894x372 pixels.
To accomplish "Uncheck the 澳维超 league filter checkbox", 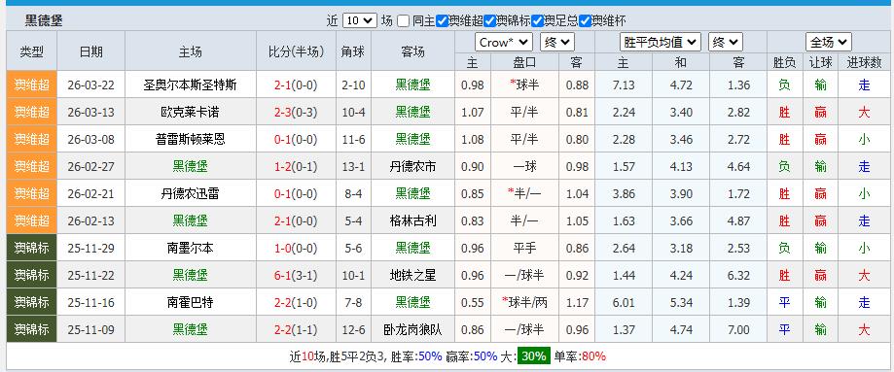I will tap(442, 21).
